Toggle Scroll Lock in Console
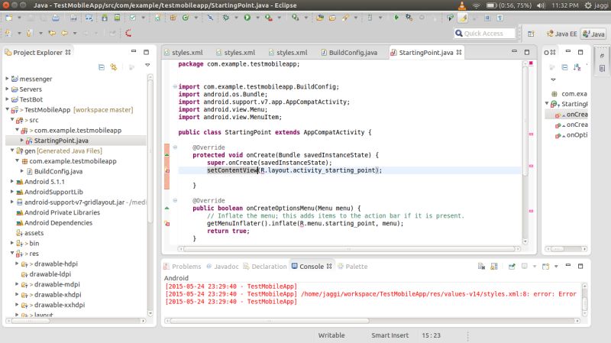The height and width of the screenshot is (343, 611). click(x=493, y=266)
